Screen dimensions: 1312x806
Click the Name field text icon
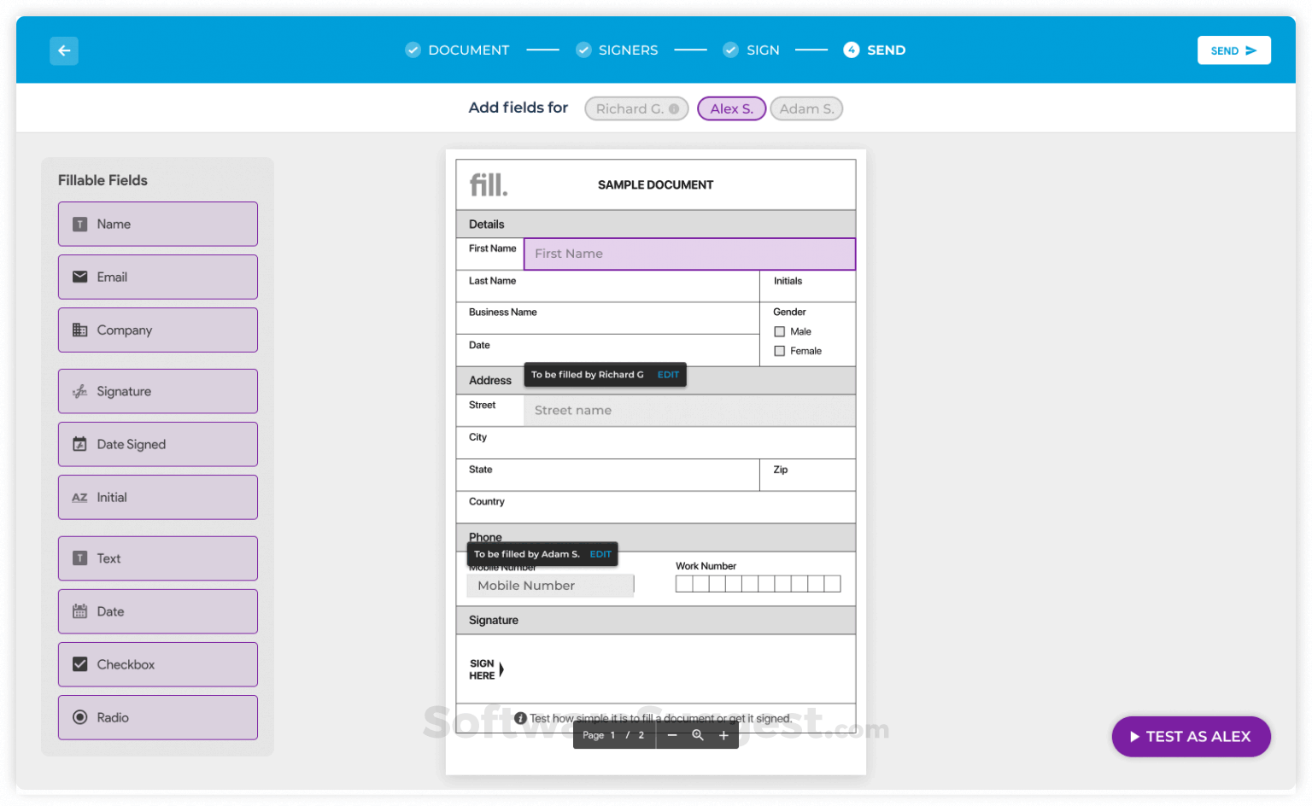pyautogui.click(x=79, y=225)
